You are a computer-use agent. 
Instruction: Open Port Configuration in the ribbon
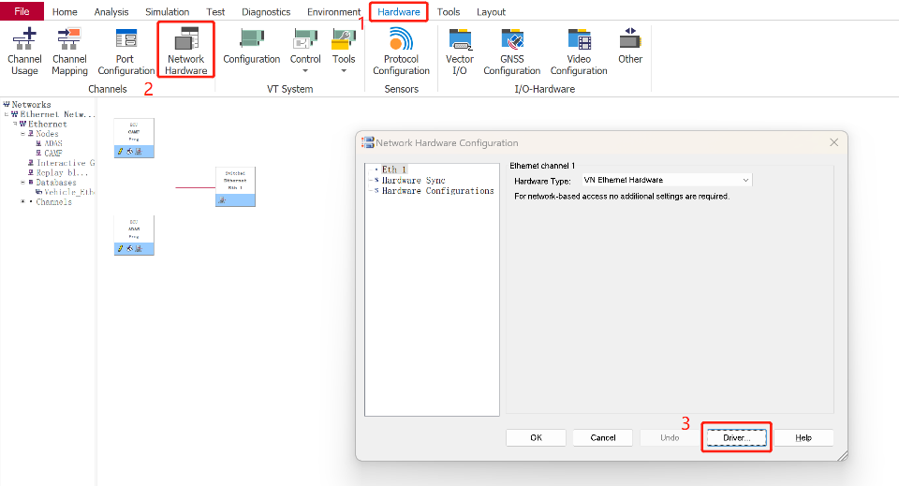click(x=126, y=52)
